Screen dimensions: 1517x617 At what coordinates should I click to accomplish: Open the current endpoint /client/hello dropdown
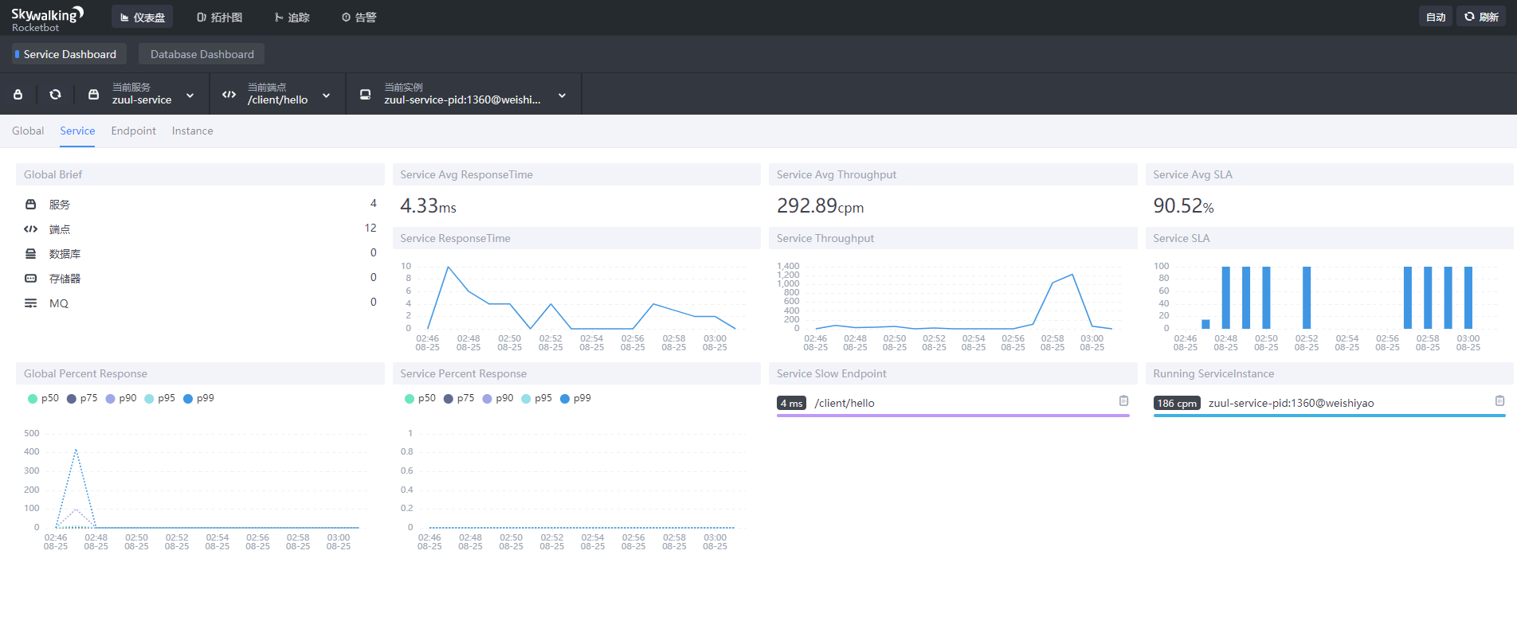(326, 96)
